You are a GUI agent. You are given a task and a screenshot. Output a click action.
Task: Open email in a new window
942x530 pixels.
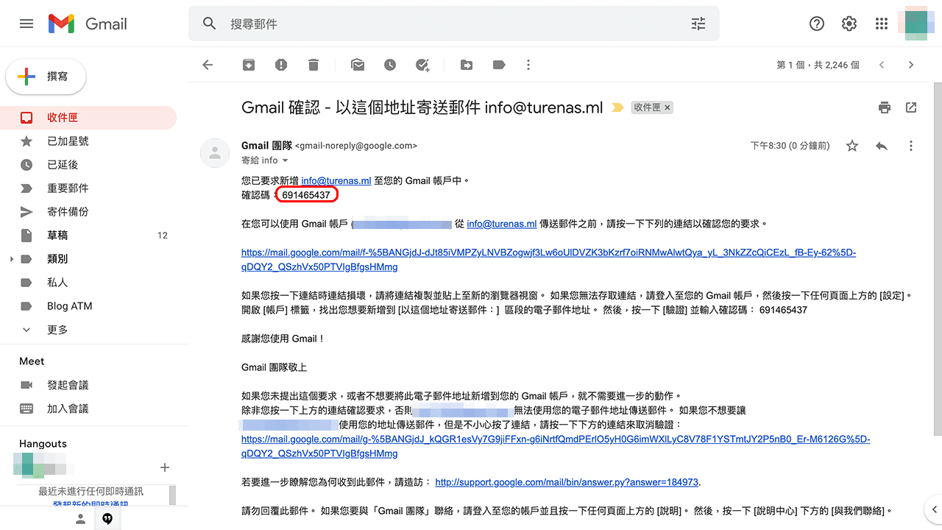tap(910, 107)
